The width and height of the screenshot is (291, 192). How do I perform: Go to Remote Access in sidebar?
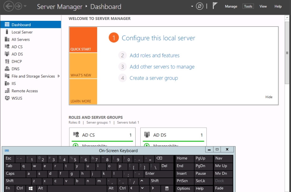(x=25, y=91)
